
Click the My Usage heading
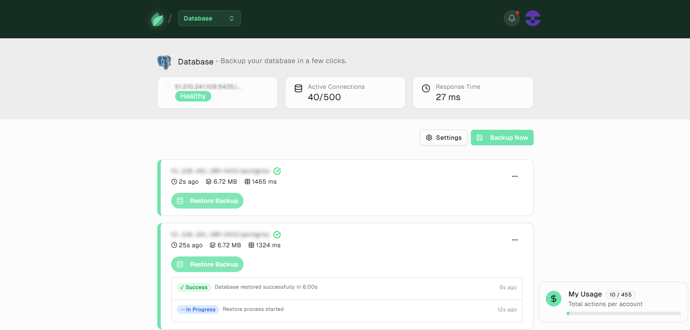click(585, 294)
